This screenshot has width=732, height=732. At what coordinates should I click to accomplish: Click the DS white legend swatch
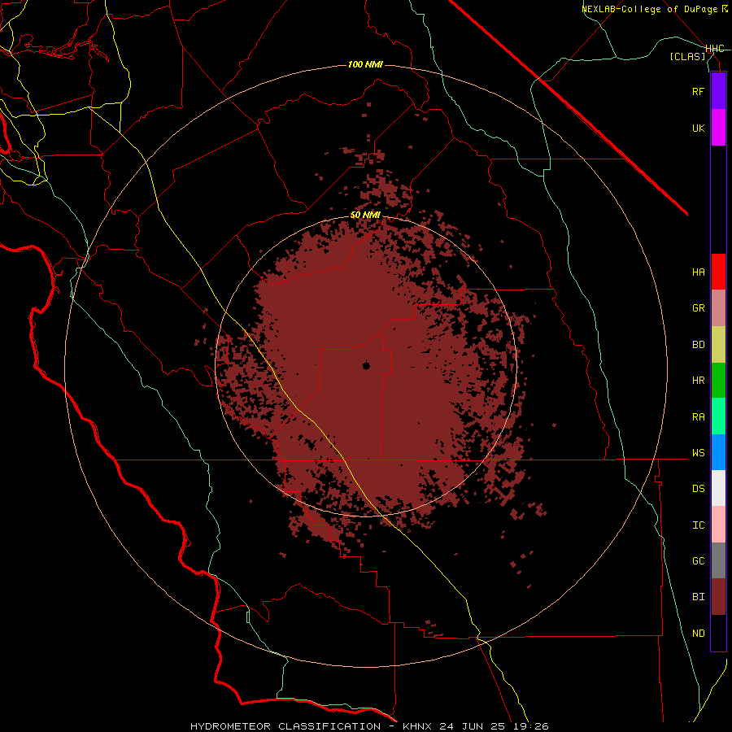tap(718, 488)
